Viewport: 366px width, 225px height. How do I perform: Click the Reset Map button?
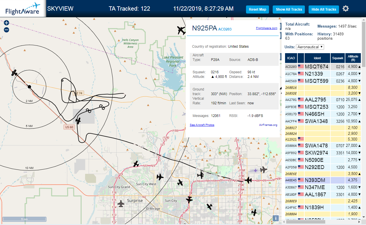click(257, 9)
